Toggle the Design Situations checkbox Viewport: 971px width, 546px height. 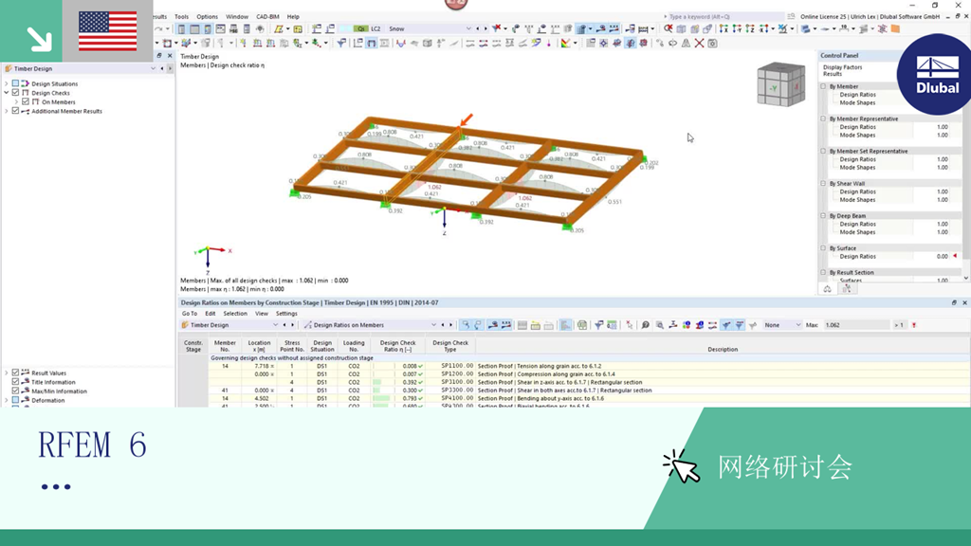click(15, 83)
